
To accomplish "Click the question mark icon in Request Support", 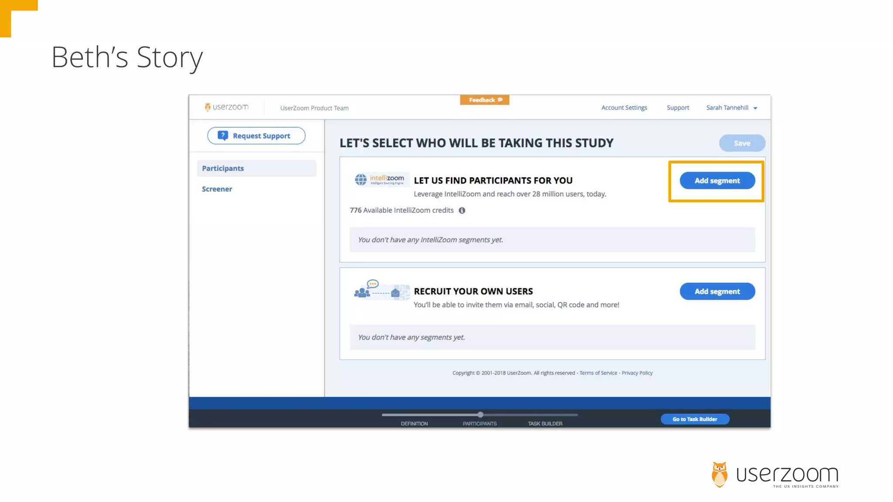I will tap(223, 136).
